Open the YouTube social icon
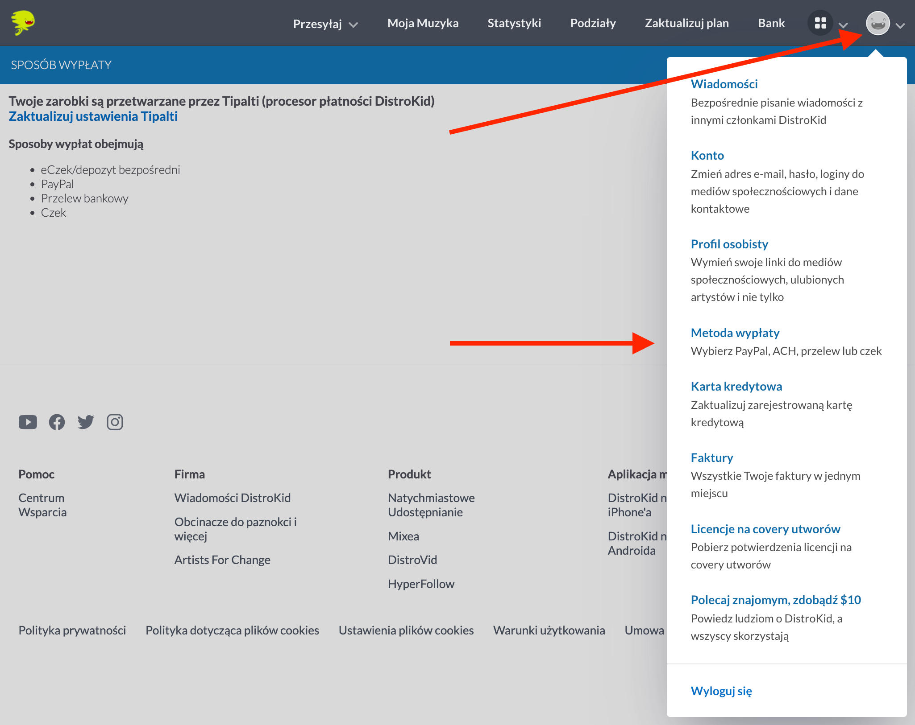The image size is (915, 725). [28, 422]
